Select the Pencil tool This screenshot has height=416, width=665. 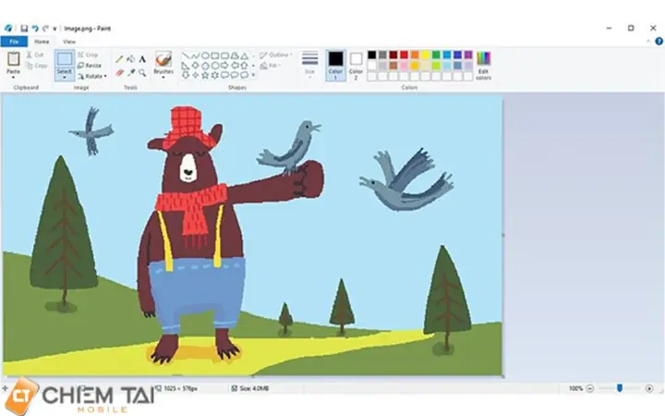(x=119, y=59)
